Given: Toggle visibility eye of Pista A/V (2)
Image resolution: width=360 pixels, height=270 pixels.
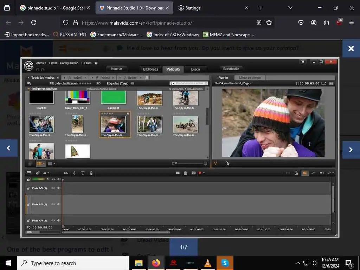Looking at the screenshot, I should pos(53,204).
